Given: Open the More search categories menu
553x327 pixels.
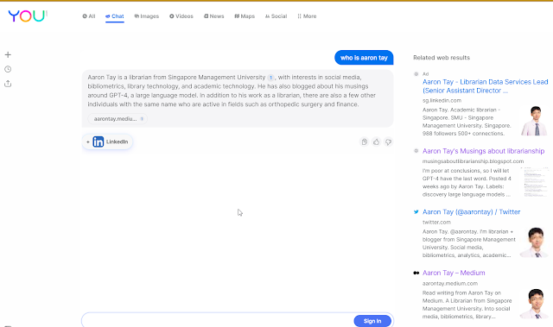Looking at the screenshot, I should click(x=307, y=16).
